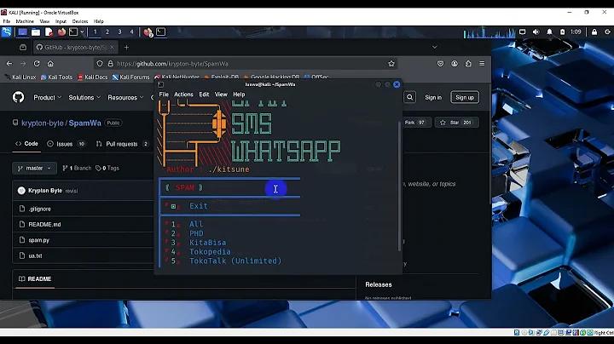614x344 pixels.
Task: Expand the terminal launcher dropdown arrow
Action: [82, 32]
